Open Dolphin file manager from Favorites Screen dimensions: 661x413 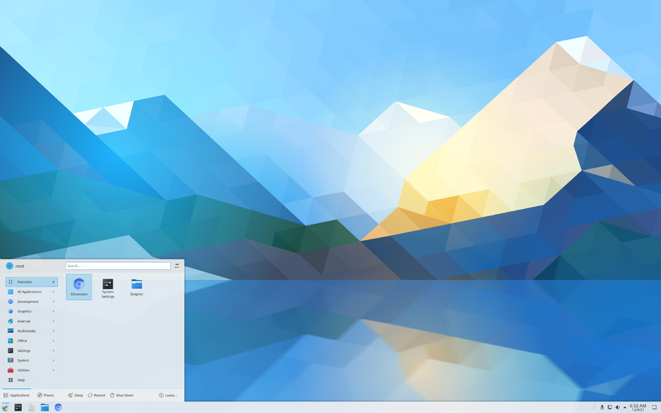tap(136, 286)
